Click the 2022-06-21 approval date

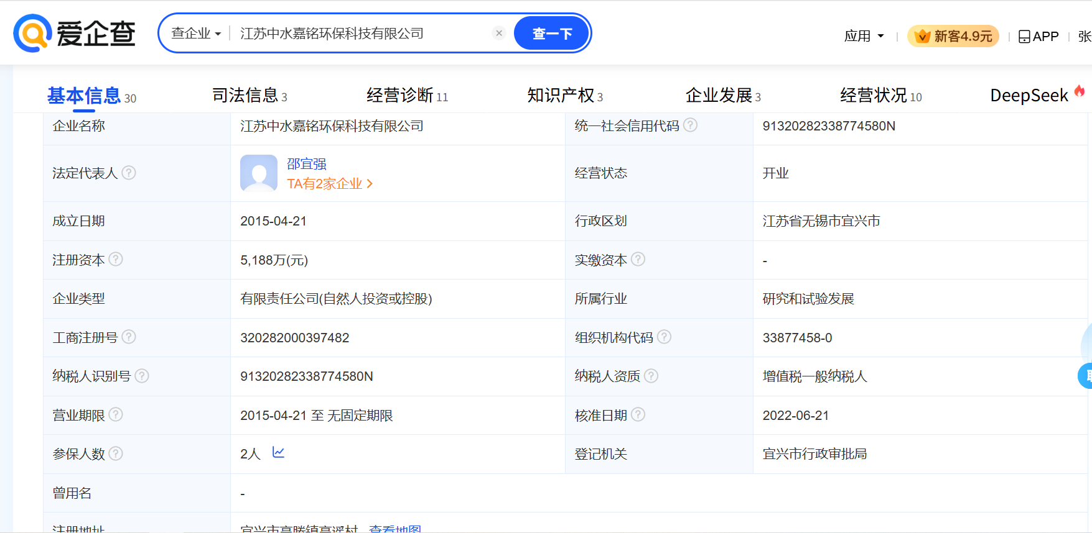(796, 416)
